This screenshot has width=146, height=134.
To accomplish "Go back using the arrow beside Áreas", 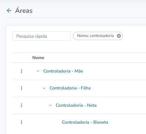I will coord(9,11).
